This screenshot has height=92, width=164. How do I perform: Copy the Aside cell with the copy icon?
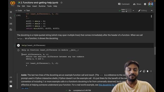(144, 71)
